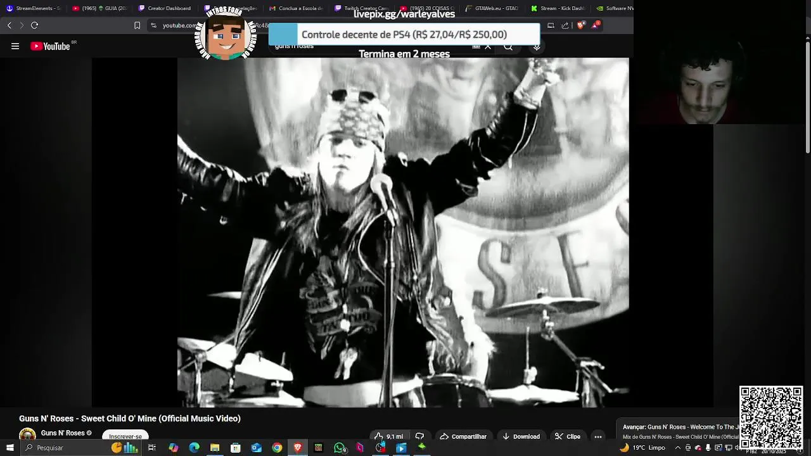Open the Brave Shields icon
This screenshot has width=811, height=456.
click(580, 25)
